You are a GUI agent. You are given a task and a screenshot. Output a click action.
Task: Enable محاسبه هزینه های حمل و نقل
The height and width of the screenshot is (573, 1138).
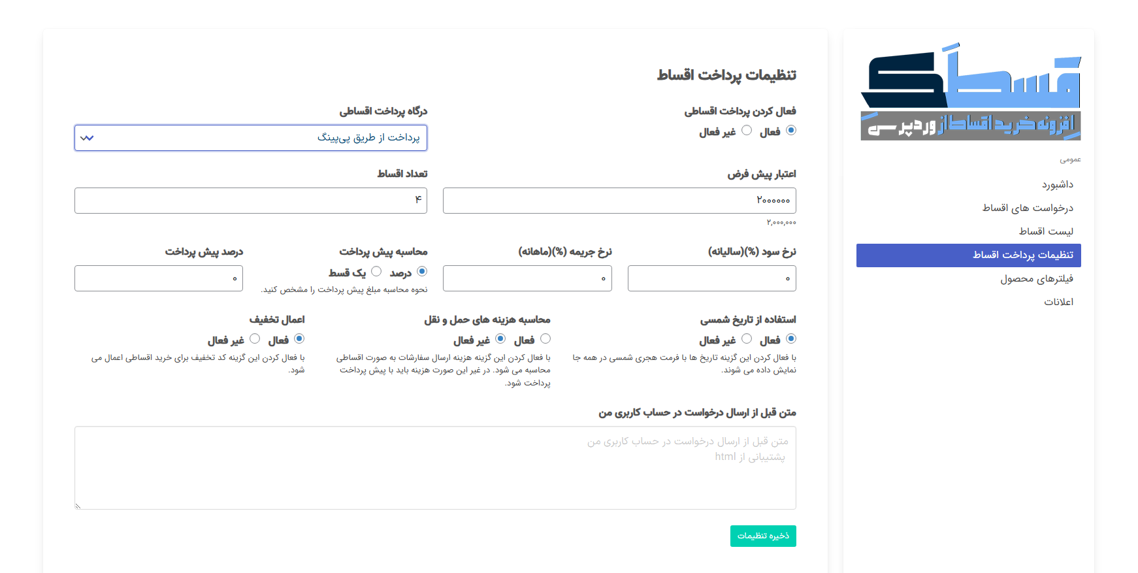point(545,338)
